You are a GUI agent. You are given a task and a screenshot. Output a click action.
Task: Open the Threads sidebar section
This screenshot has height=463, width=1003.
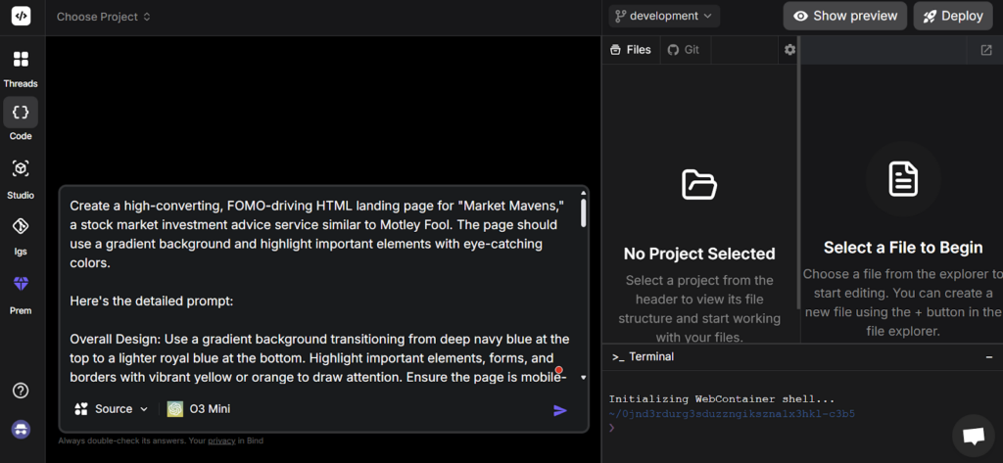tap(21, 69)
